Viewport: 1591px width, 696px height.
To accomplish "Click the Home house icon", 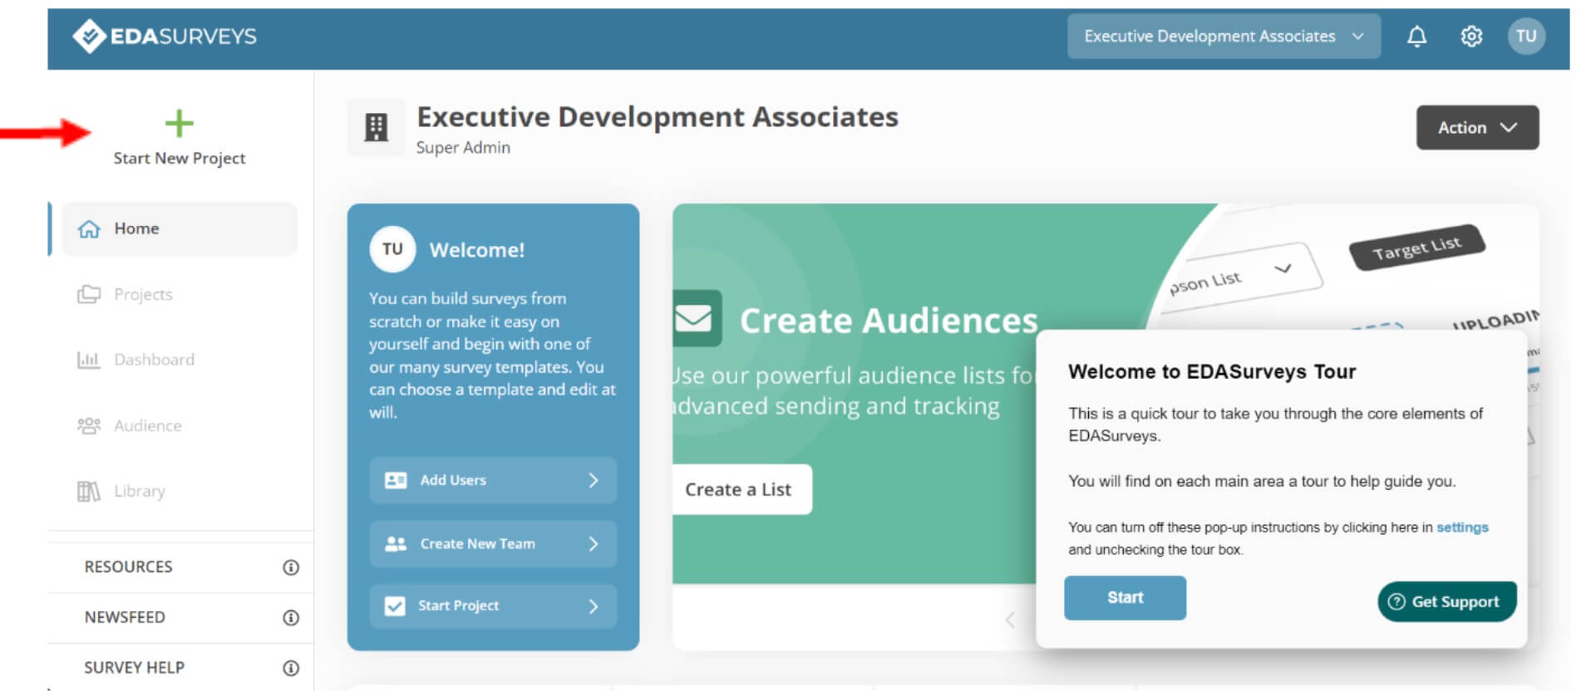I will pos(89,228).
